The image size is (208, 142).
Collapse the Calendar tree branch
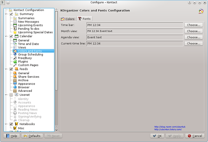6,36
